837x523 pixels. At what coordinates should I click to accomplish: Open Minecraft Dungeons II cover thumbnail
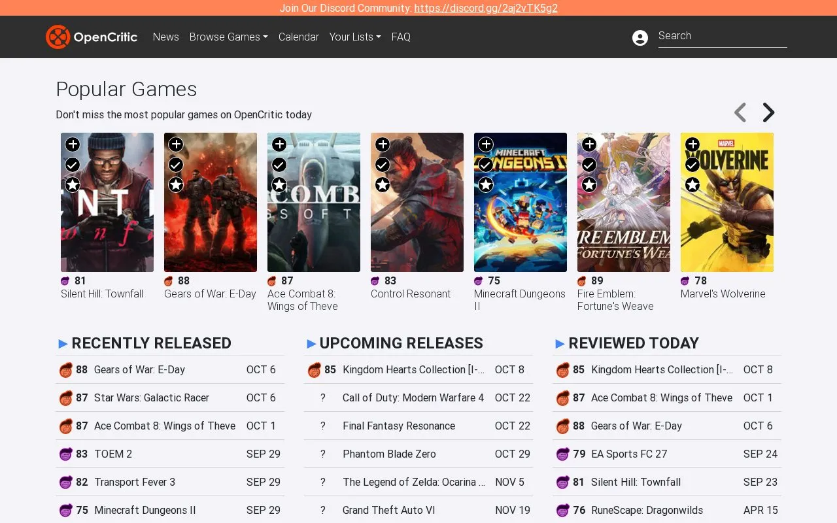[x=521, y=202]
